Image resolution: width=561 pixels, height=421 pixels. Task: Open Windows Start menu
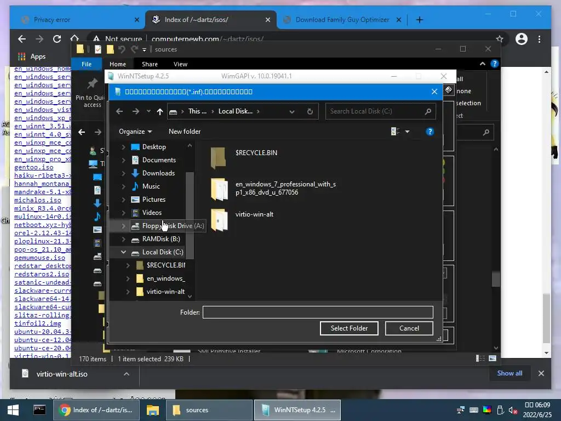point(13,410)
